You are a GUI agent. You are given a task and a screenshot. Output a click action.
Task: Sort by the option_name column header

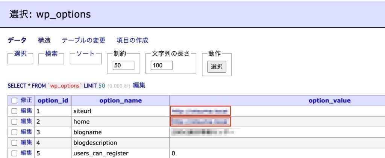coord(120,100)
